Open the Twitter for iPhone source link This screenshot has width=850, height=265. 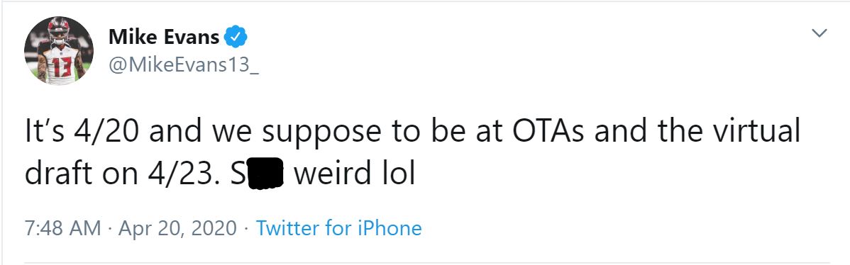(339, 227)
